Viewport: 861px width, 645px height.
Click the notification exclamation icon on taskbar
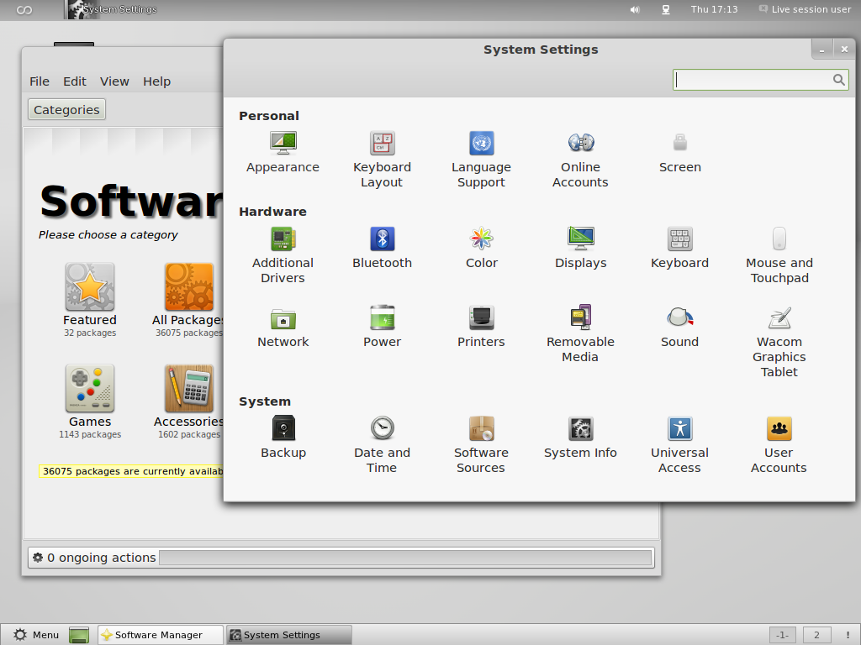[848, 635]
